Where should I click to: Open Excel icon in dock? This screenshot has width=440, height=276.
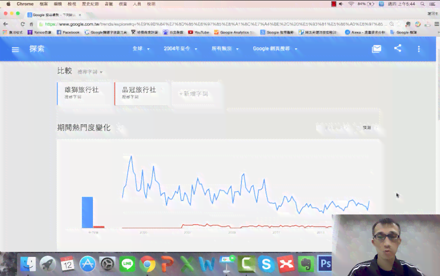187,264
